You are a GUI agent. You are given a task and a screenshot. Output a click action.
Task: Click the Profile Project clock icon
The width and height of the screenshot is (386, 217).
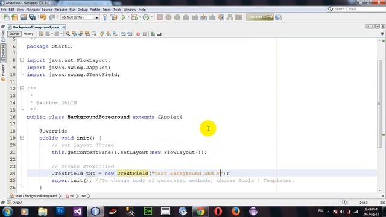click(x=146, y=17)
